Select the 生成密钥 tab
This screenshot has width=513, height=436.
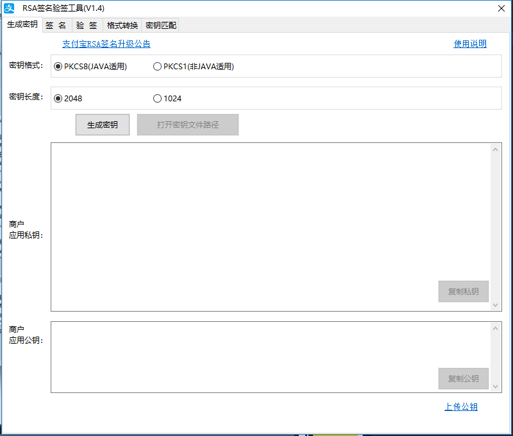point(22,24)
